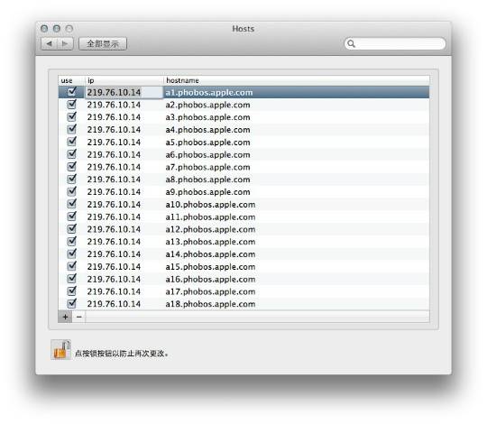Click inside the search field
This screenshot has height=424, width=487.
click(x=395, y=43)
